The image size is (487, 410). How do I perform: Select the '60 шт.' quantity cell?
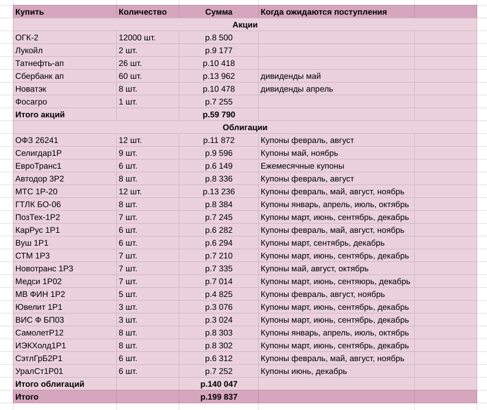coord(147,76)
